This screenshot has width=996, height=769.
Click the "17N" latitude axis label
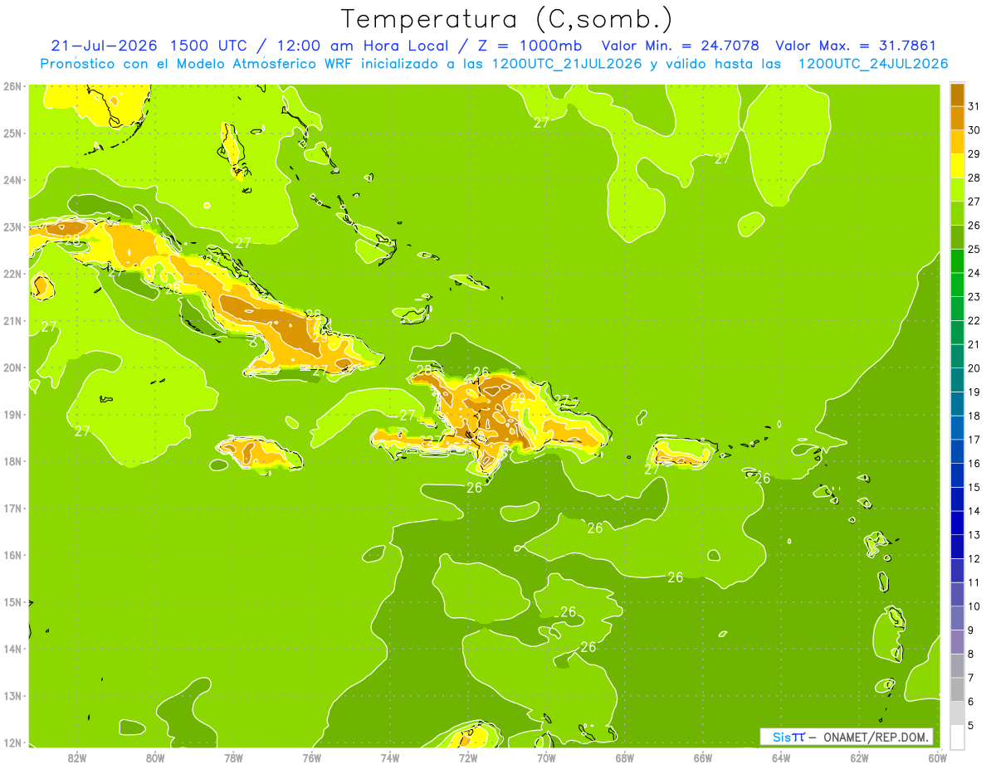click(x=12, y=508)
